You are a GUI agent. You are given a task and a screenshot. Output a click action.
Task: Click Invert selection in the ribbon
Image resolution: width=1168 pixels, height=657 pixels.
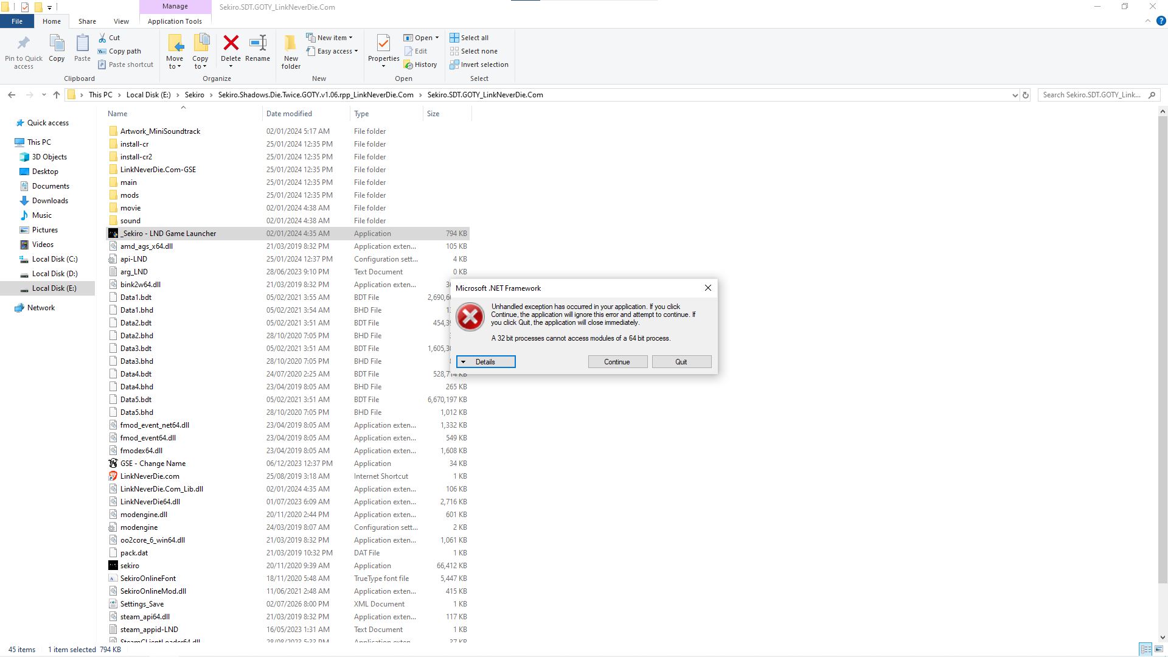click(x=479, y=64)
